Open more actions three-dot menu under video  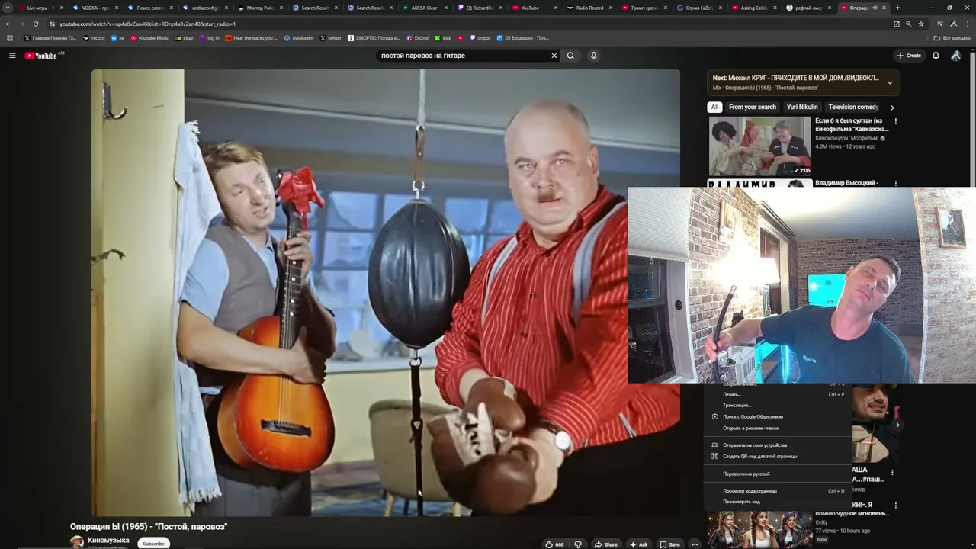(695, 544)
